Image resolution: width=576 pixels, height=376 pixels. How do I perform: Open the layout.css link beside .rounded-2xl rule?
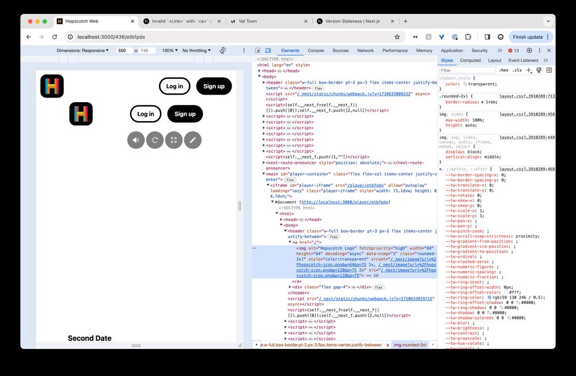527,96
